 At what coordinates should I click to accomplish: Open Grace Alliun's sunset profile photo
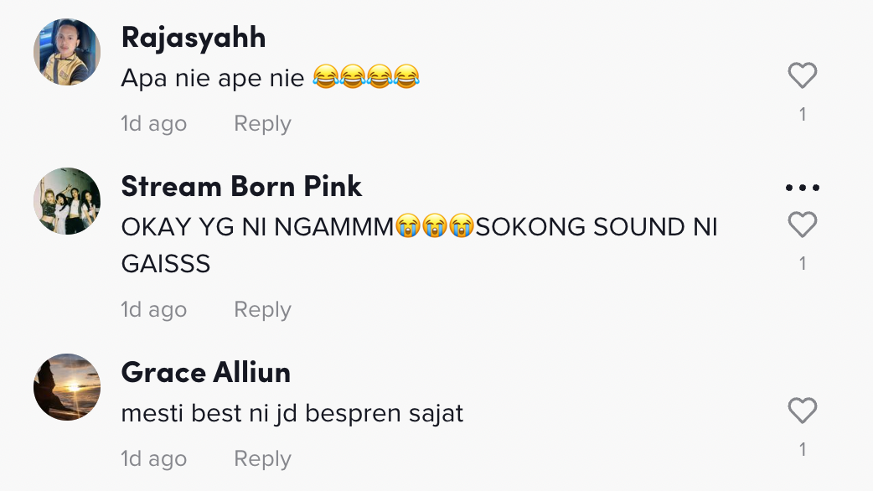(x=67, y=386)
